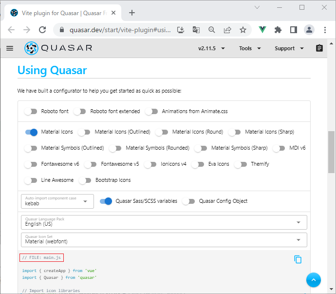336x294 pixels.
Task: Open Quasar Icon Set dropdown
Action: [164, 240]
